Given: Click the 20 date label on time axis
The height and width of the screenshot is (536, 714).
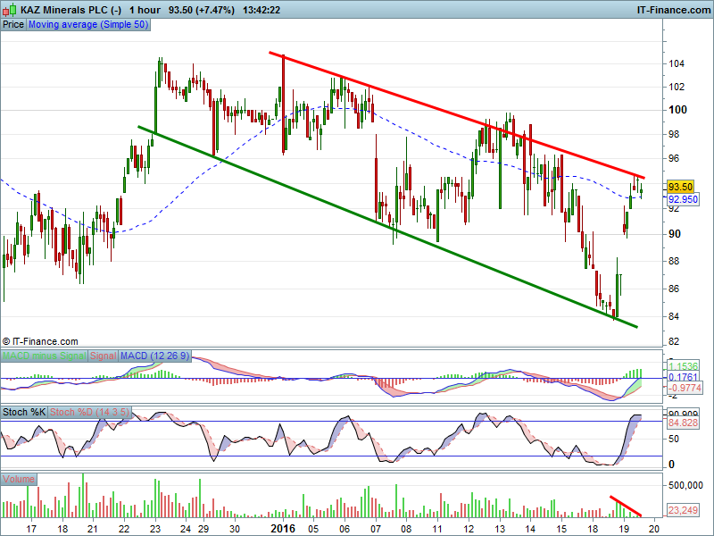Looking at the screenshot, I should [655, 529].
